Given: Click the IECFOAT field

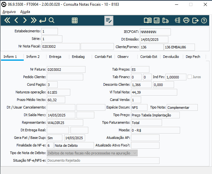Looking at the screenshot, I should pos(155,32).
